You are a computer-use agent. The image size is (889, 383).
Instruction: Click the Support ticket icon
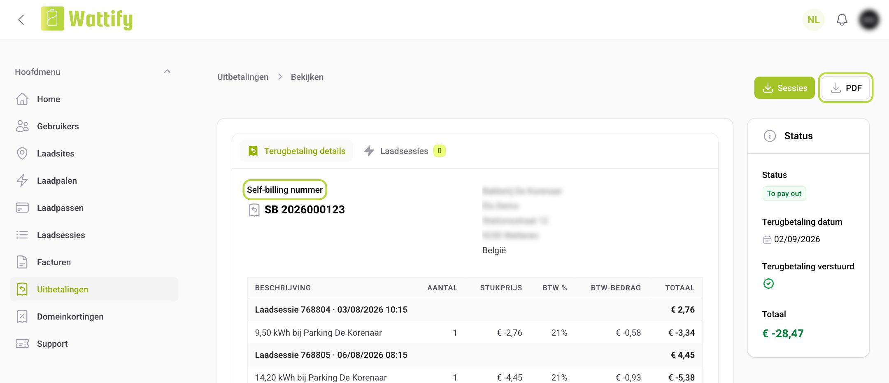(x=22, y=344)
